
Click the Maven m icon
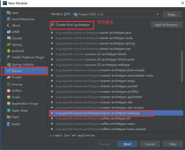pyautogui.click(x=9, y=71)
